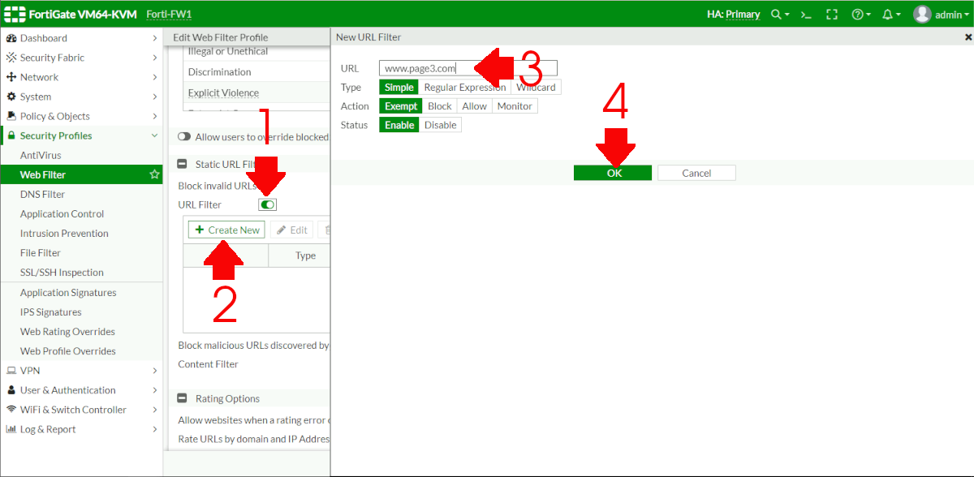This screenshot has height=477, width=974.
Task: Click the Security Fabric icon
Action: 11,58
